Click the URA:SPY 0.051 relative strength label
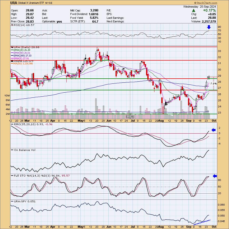 (25, 202)
